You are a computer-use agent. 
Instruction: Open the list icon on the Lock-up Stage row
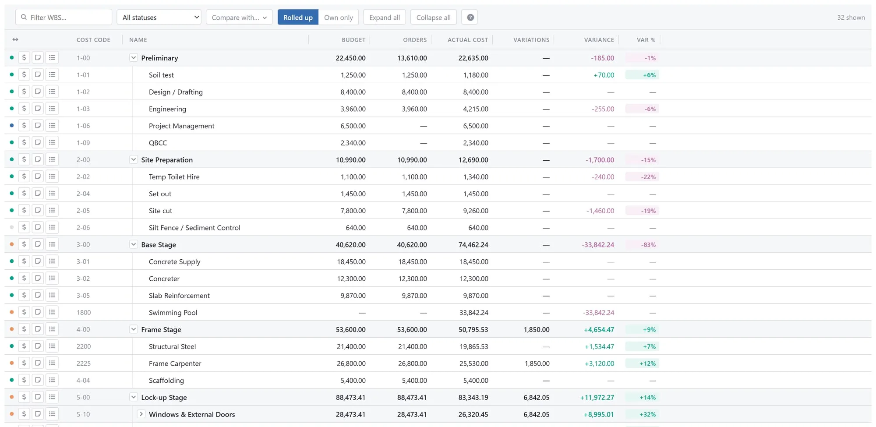pyautogui.click(x=52, y=397)
